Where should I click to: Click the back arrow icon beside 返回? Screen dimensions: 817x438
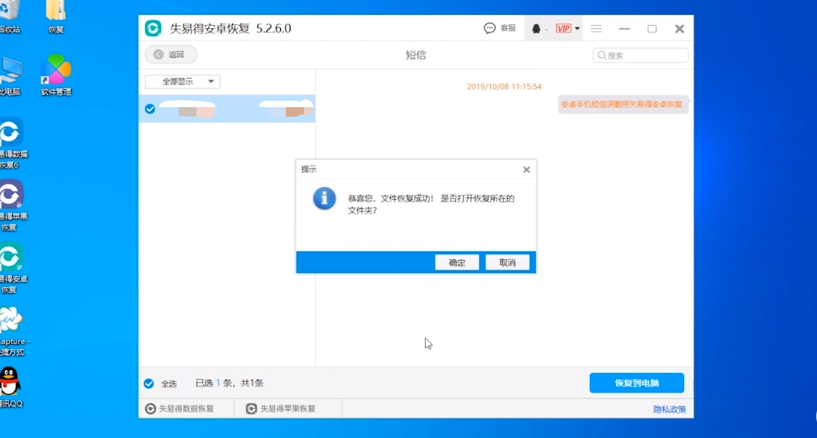coord(158,55)
